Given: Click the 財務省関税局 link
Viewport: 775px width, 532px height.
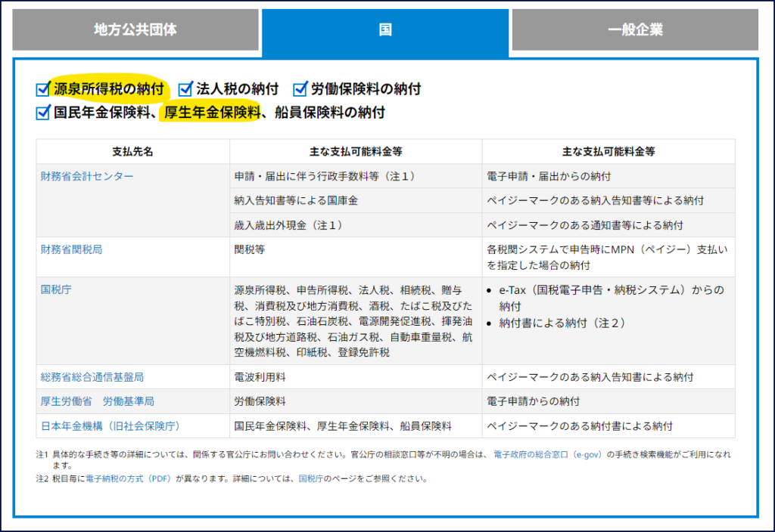Looking at the screenshot, I should pos(71,249).
